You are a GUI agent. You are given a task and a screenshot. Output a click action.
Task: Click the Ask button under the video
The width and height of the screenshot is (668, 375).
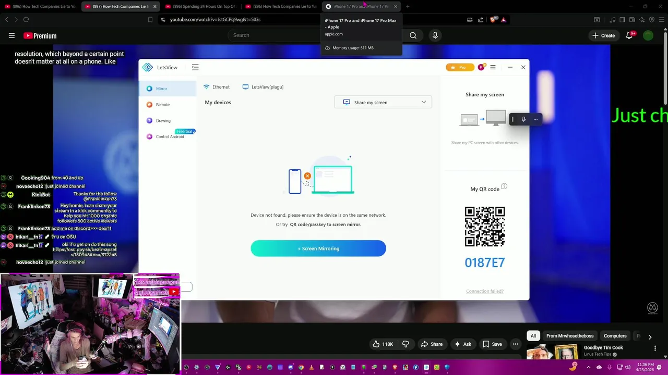[x=463, y=344]
